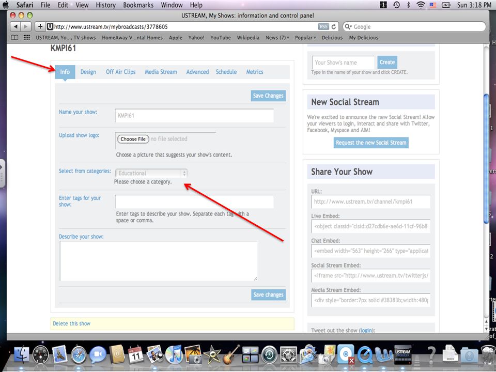Viewport: 496px width, 372px height.
Task: Open System Preferences gear in Dock
Action: coord(288,355)
